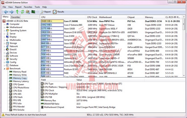Image resolution: width=187 pixels, height=118 pixels.
Task: Sort by the Motherboard column header
Action: pos(112,17)
